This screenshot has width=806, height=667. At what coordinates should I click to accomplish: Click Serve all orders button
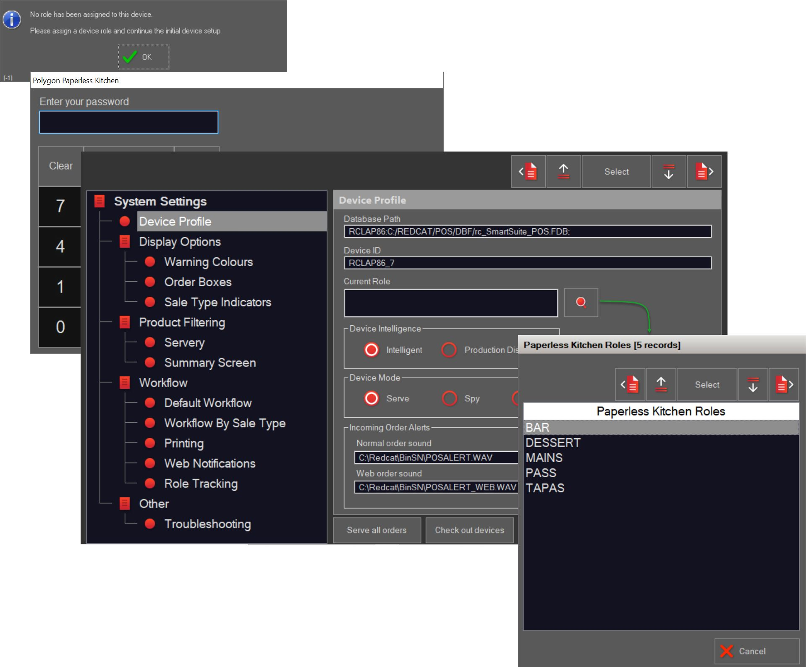[377, 530]
